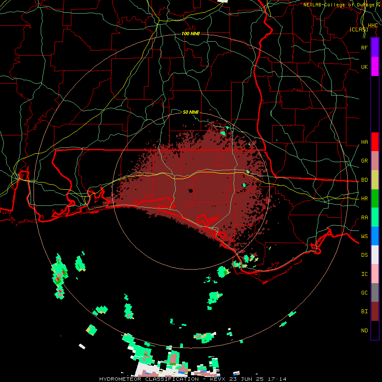Click the 'BD' legend label
Image resolution: width=382 pixels, height=382 pixels.
[364, 180]
